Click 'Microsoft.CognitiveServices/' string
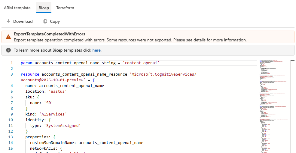296x153 pixels. tap(163, 74)
